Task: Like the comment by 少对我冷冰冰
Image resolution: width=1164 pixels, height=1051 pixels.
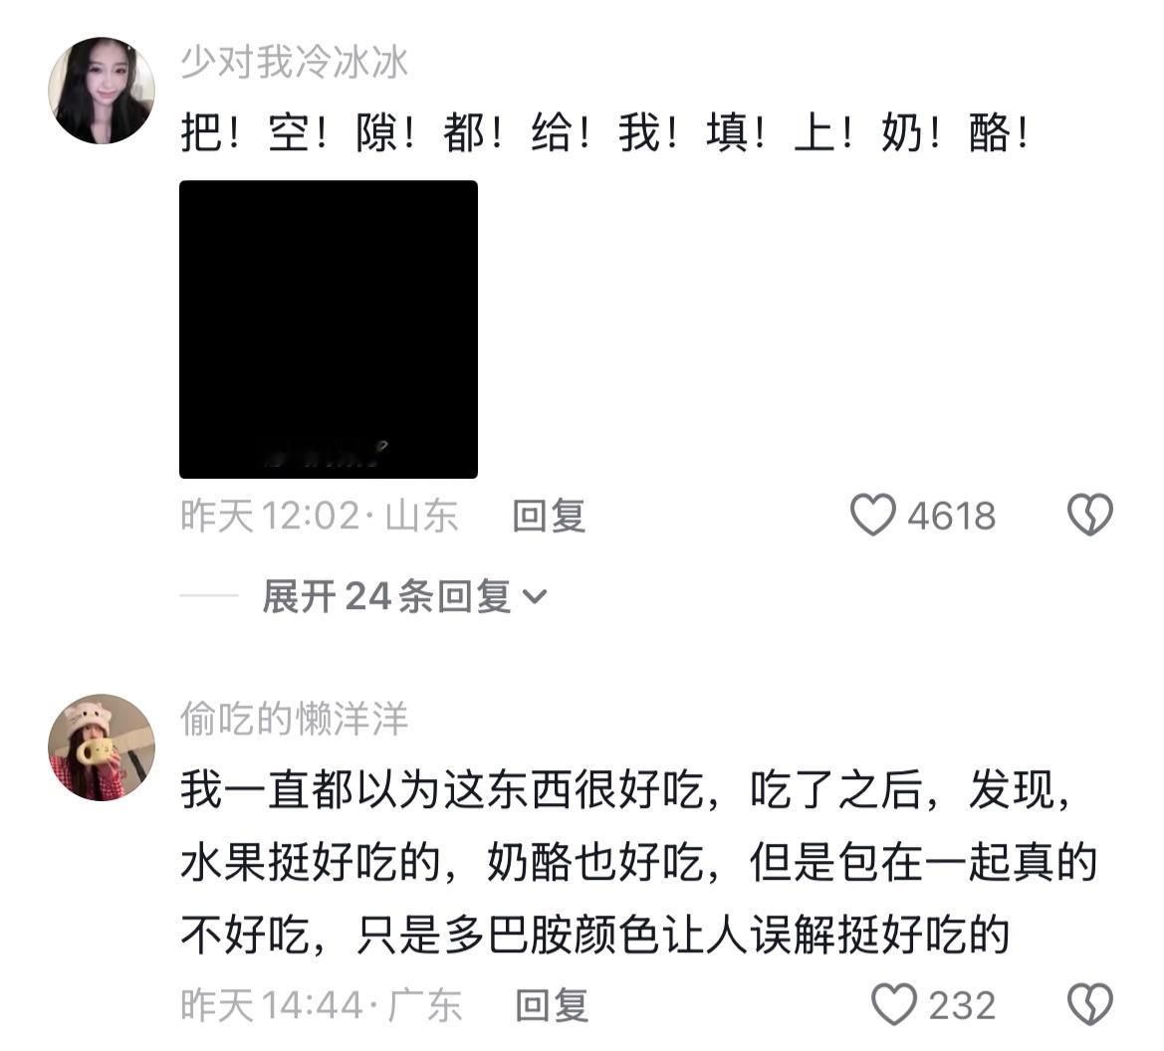Action: [872, 516]
